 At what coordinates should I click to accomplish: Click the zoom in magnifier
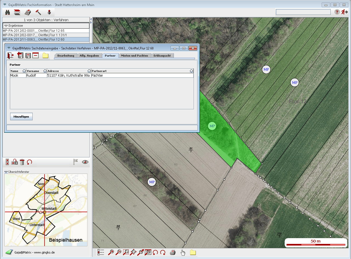tap(111, 252)
